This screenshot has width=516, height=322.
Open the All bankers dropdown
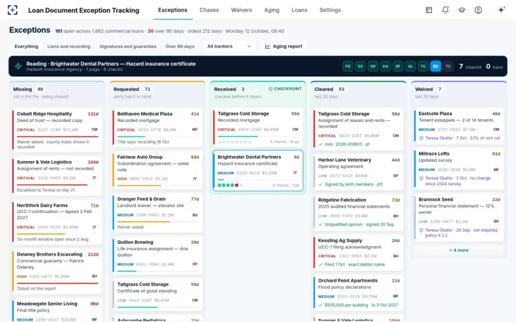click(229, 46)
